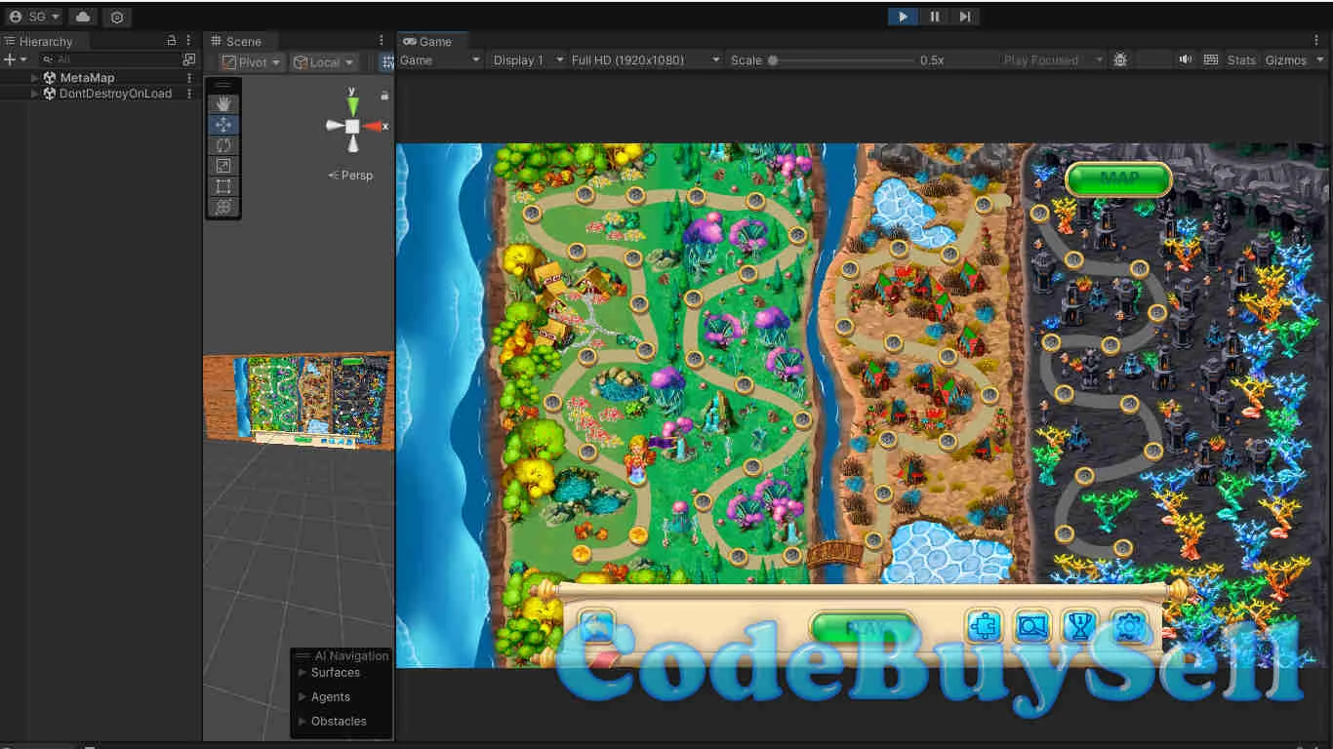
Task: Select the Scale tool
Action: coord(223,165)
